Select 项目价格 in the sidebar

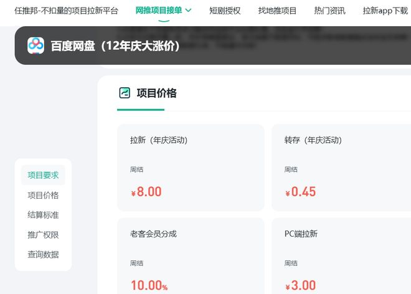coord(43,195)
